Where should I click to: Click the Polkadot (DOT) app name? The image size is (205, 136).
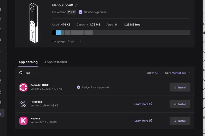40,85
